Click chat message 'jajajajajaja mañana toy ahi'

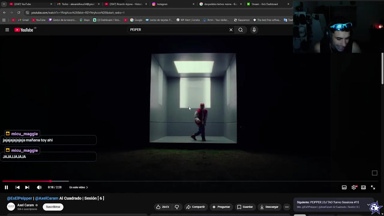pyautogui.click(x=28, y=140)
